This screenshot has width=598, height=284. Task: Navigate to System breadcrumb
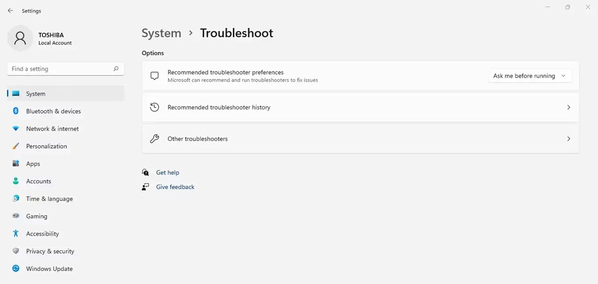coord(161,33)
